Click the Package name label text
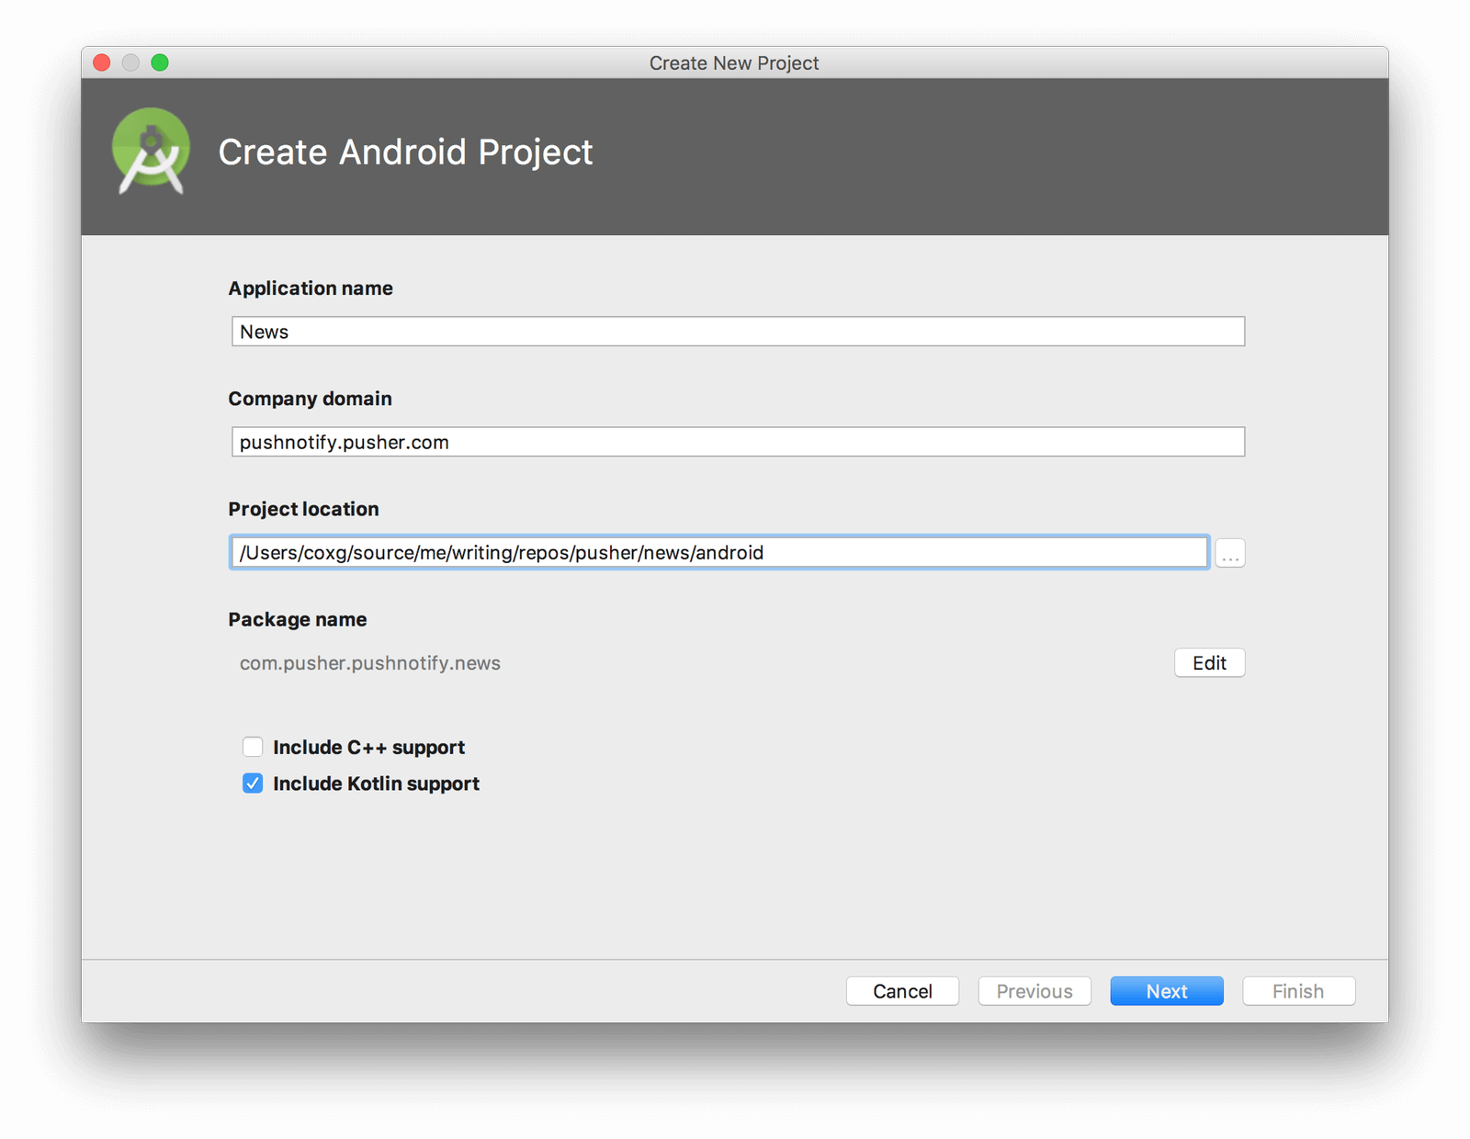The width and height of the screenshot is (1470, 1139). pyautogui.click(x=297, y=619)
